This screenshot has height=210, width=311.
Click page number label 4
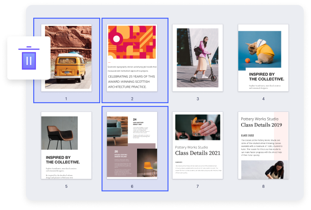[x=263, y=99]
